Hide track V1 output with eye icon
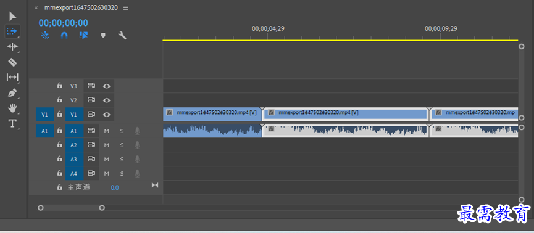 [x=107, y=115]
